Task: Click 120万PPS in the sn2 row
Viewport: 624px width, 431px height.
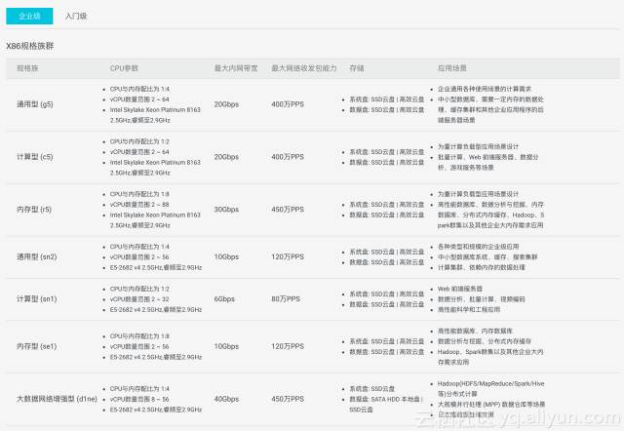Action: [288, 256]
